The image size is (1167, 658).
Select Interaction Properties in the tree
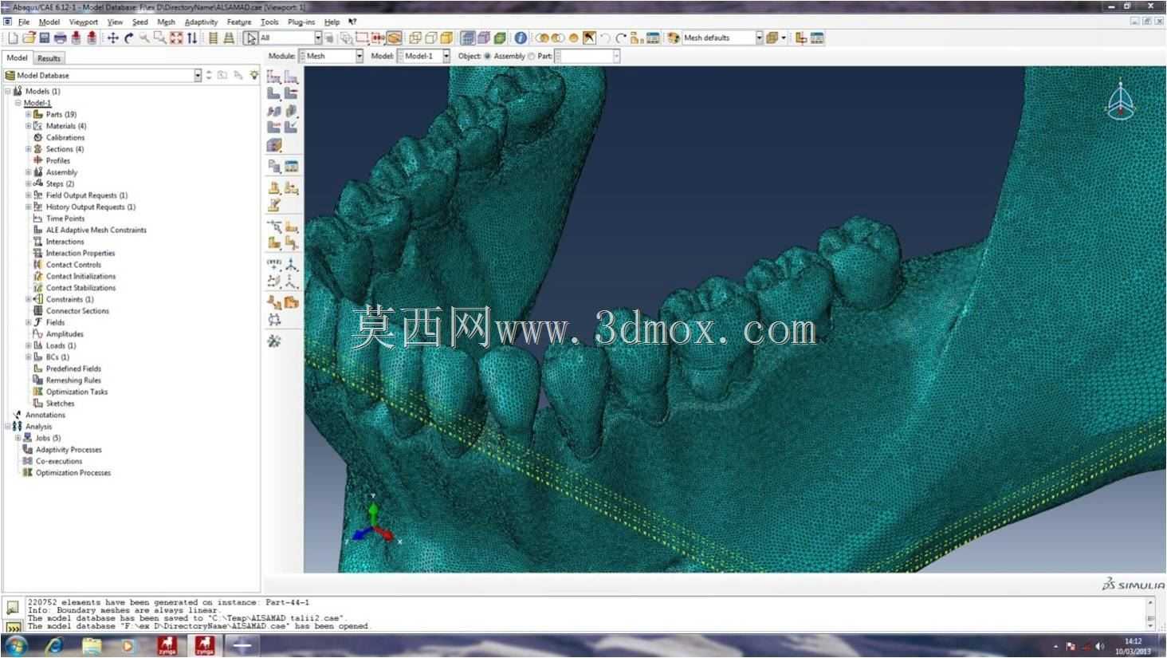tap(81, 253)
